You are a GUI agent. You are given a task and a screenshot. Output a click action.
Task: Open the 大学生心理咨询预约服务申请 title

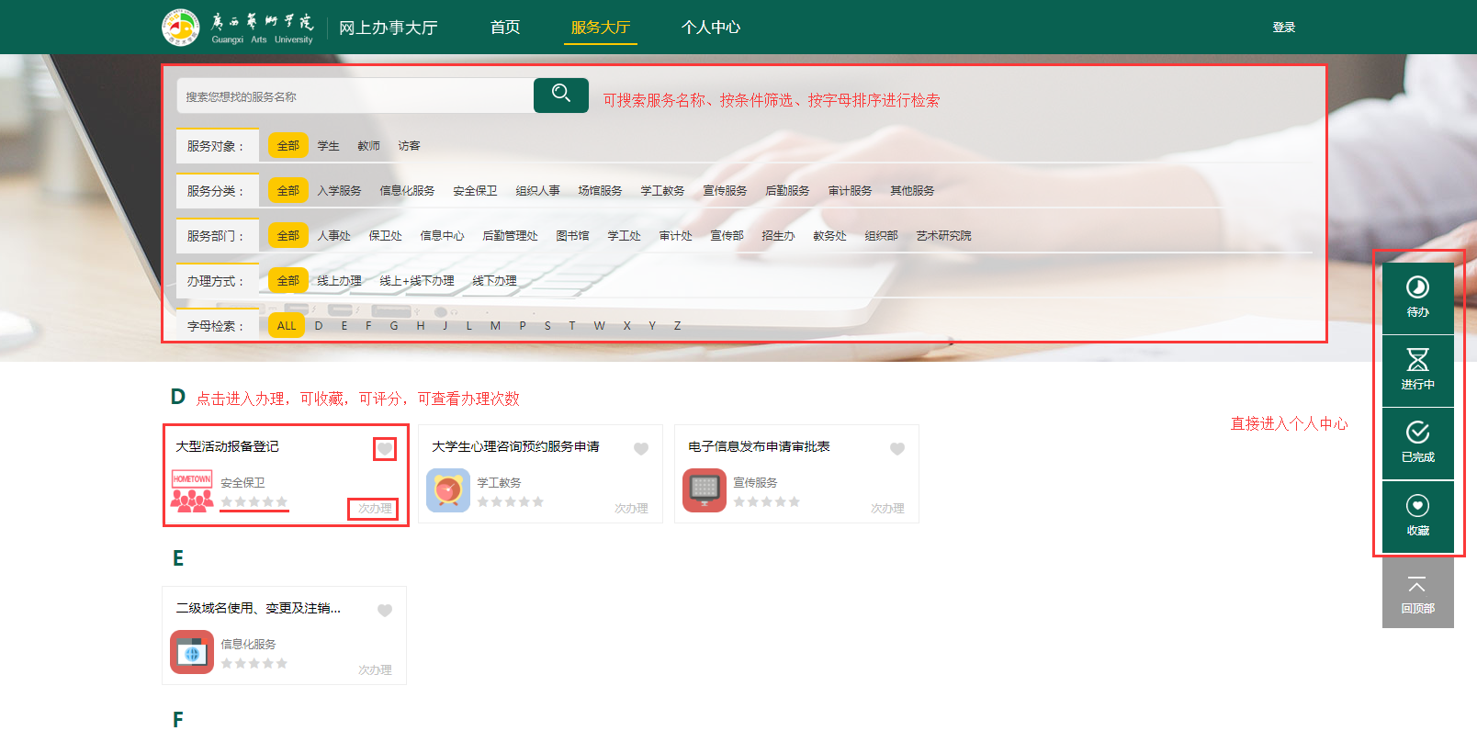(x=515, y=446)
